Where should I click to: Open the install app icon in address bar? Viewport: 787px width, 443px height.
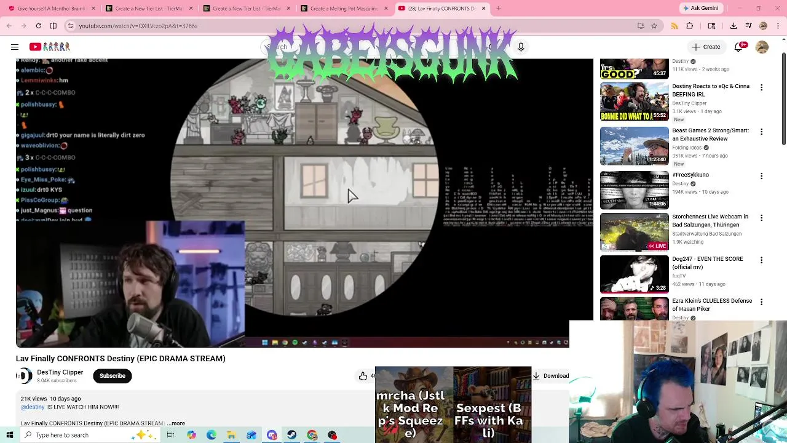tap(641, 26)
